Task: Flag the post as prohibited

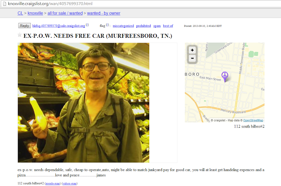Action: [x=144, y=26]
